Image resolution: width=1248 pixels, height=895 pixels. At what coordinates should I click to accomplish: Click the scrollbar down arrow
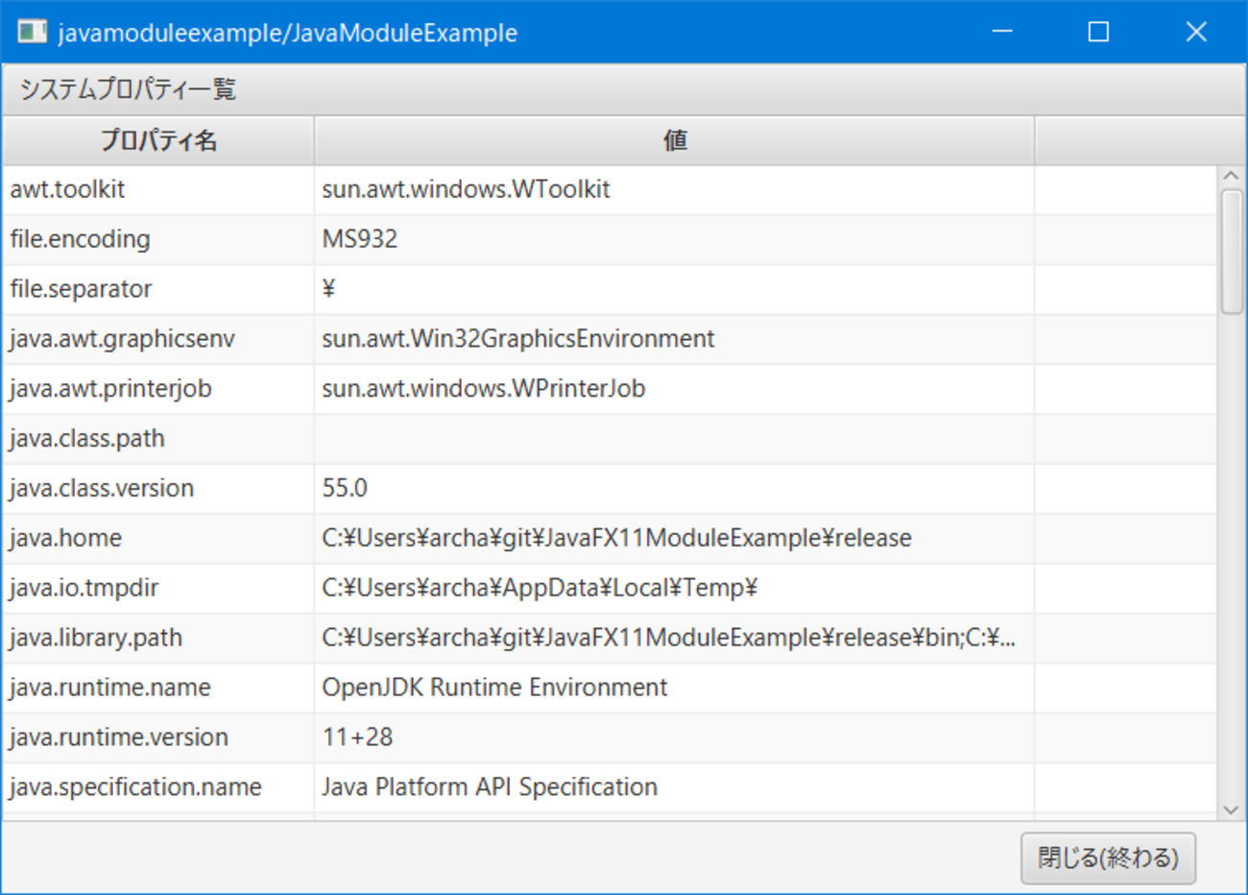pos(1231,810)
